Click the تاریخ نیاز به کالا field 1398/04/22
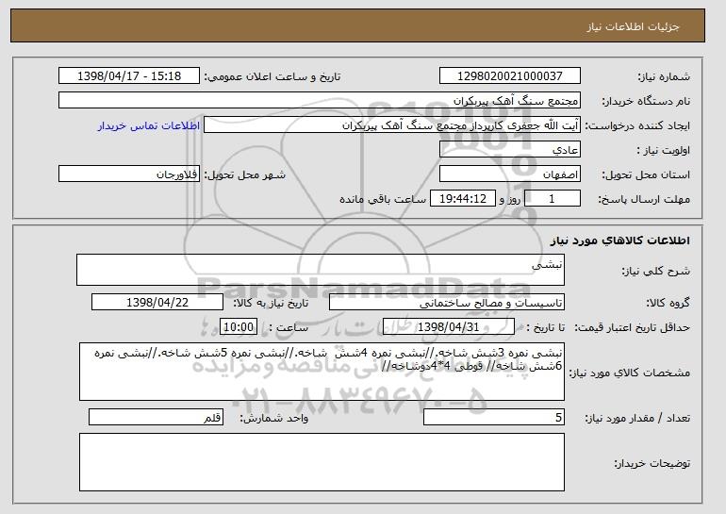The width and height of the screenshot is (726, 514). click(157, 303)
